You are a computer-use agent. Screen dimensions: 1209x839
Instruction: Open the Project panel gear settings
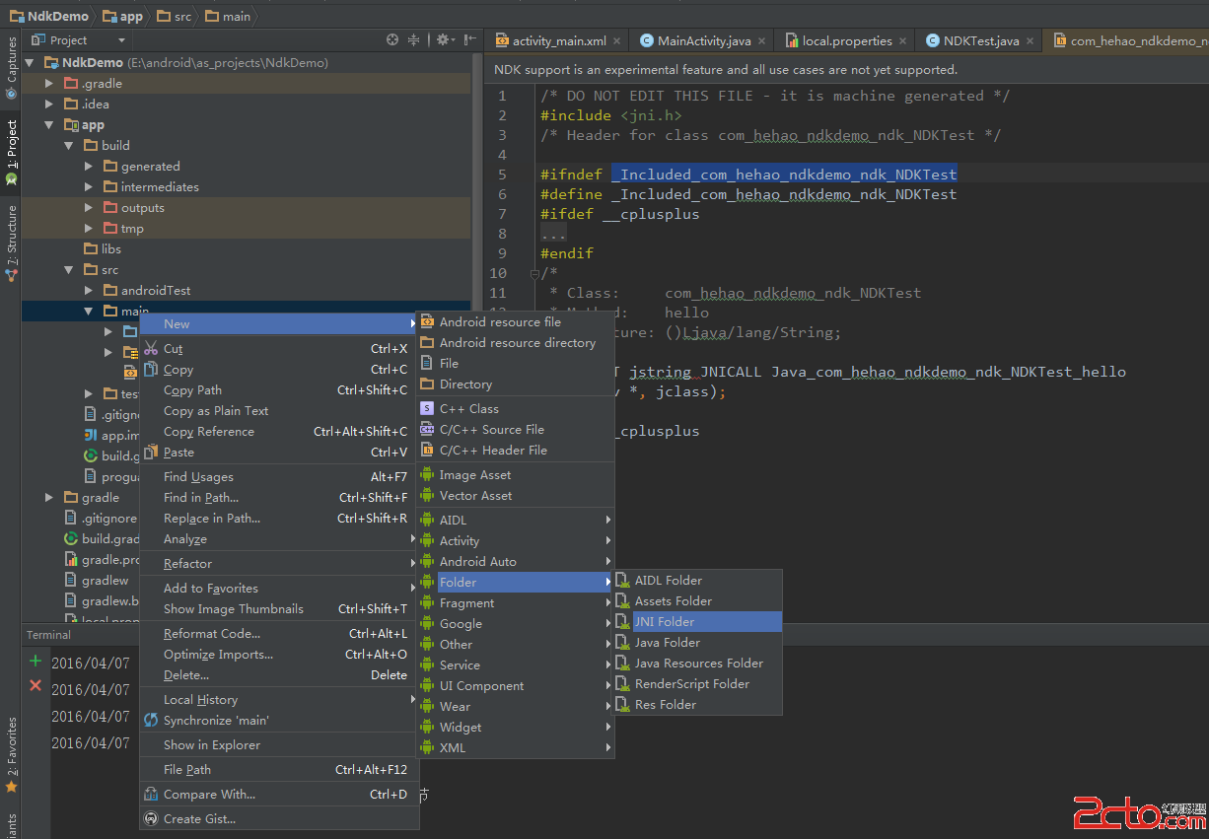pyautogui.click(x=443, y=40)
